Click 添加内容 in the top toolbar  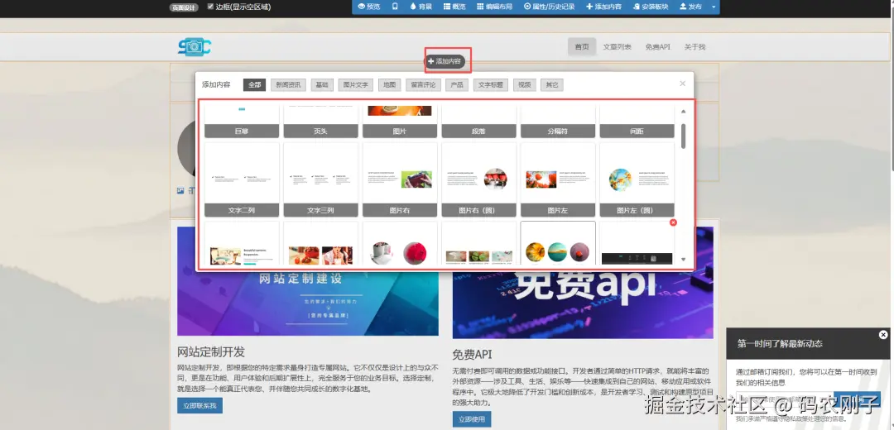(603, 7)
